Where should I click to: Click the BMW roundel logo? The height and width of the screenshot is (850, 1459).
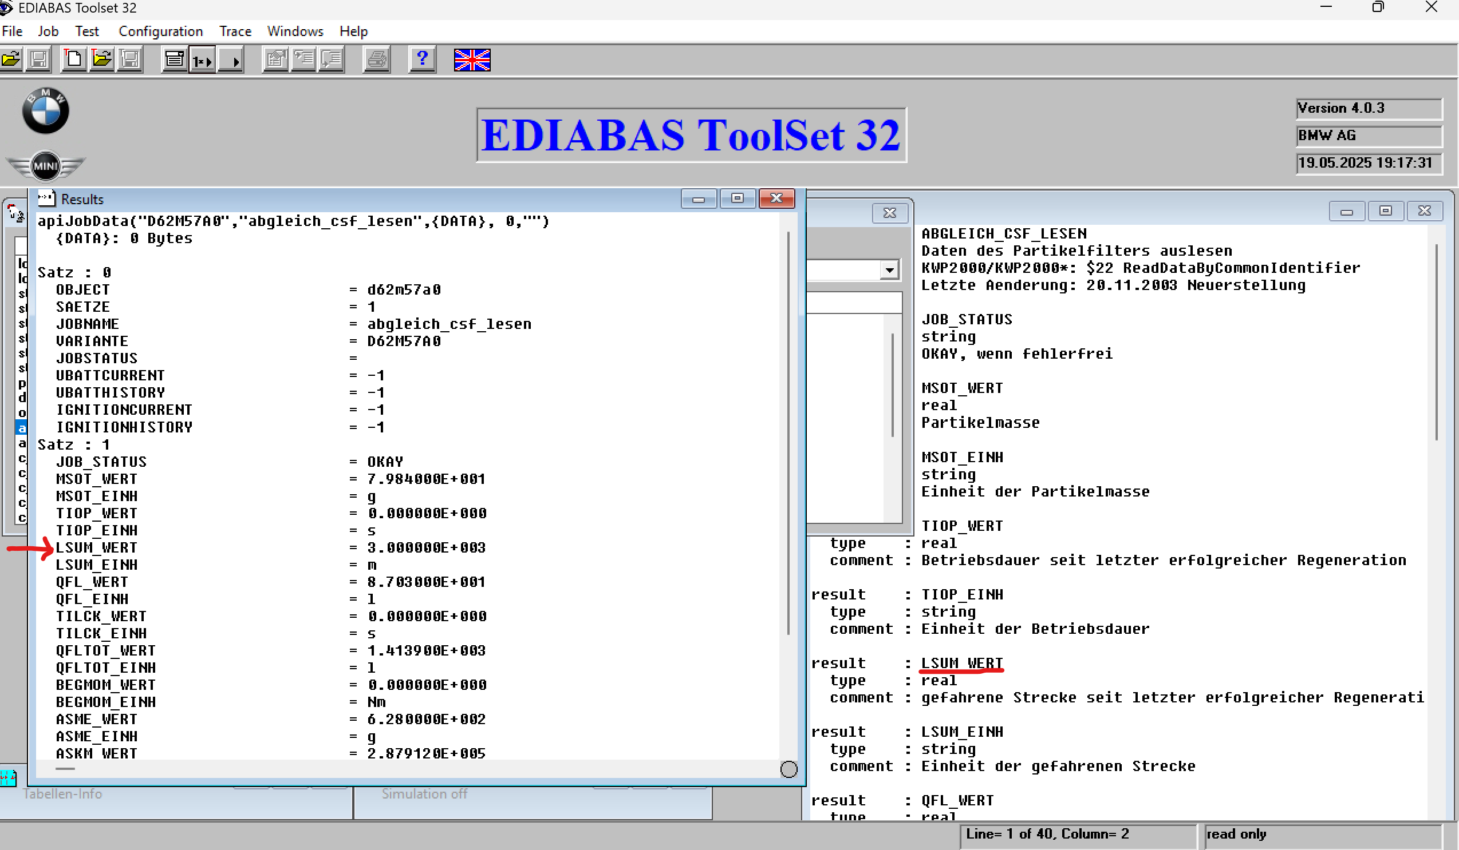(x=46, y=111)
